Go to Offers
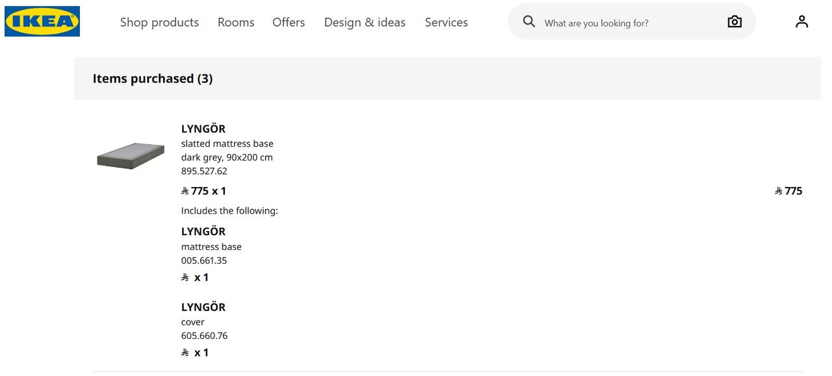The height and width of the screenshot is (376, 832). [289, 22]
